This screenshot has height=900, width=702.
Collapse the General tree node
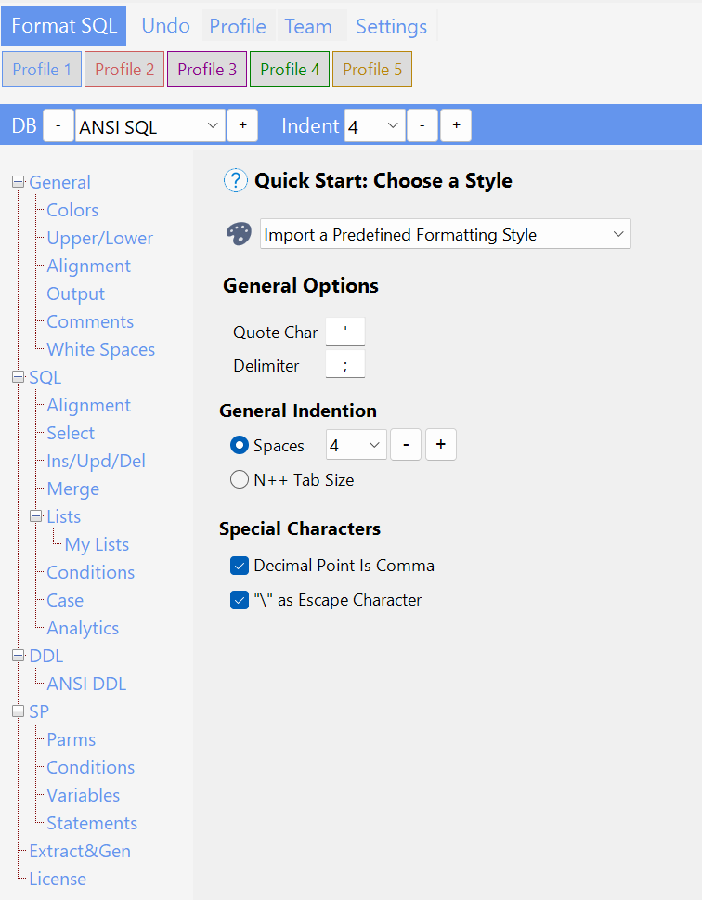[x=18, y=182]
